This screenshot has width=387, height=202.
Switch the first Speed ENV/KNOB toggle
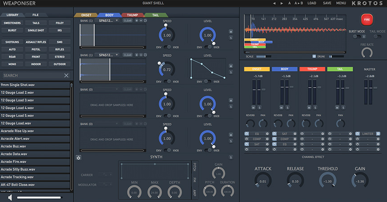167,46
